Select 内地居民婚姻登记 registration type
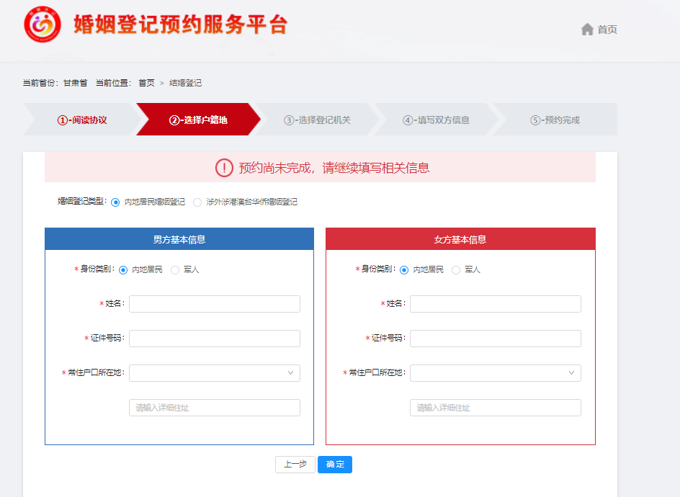 pyautogui.click(x=115, y=202)
